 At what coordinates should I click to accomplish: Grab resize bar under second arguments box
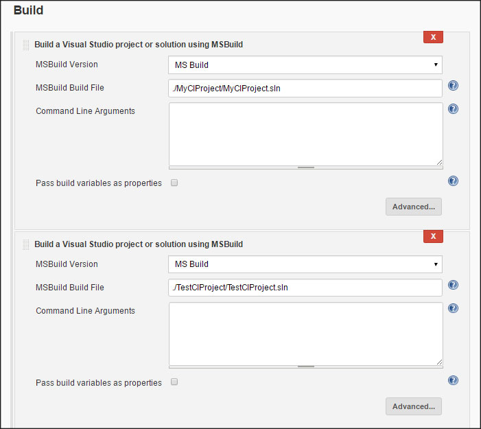tap(306, 367)
